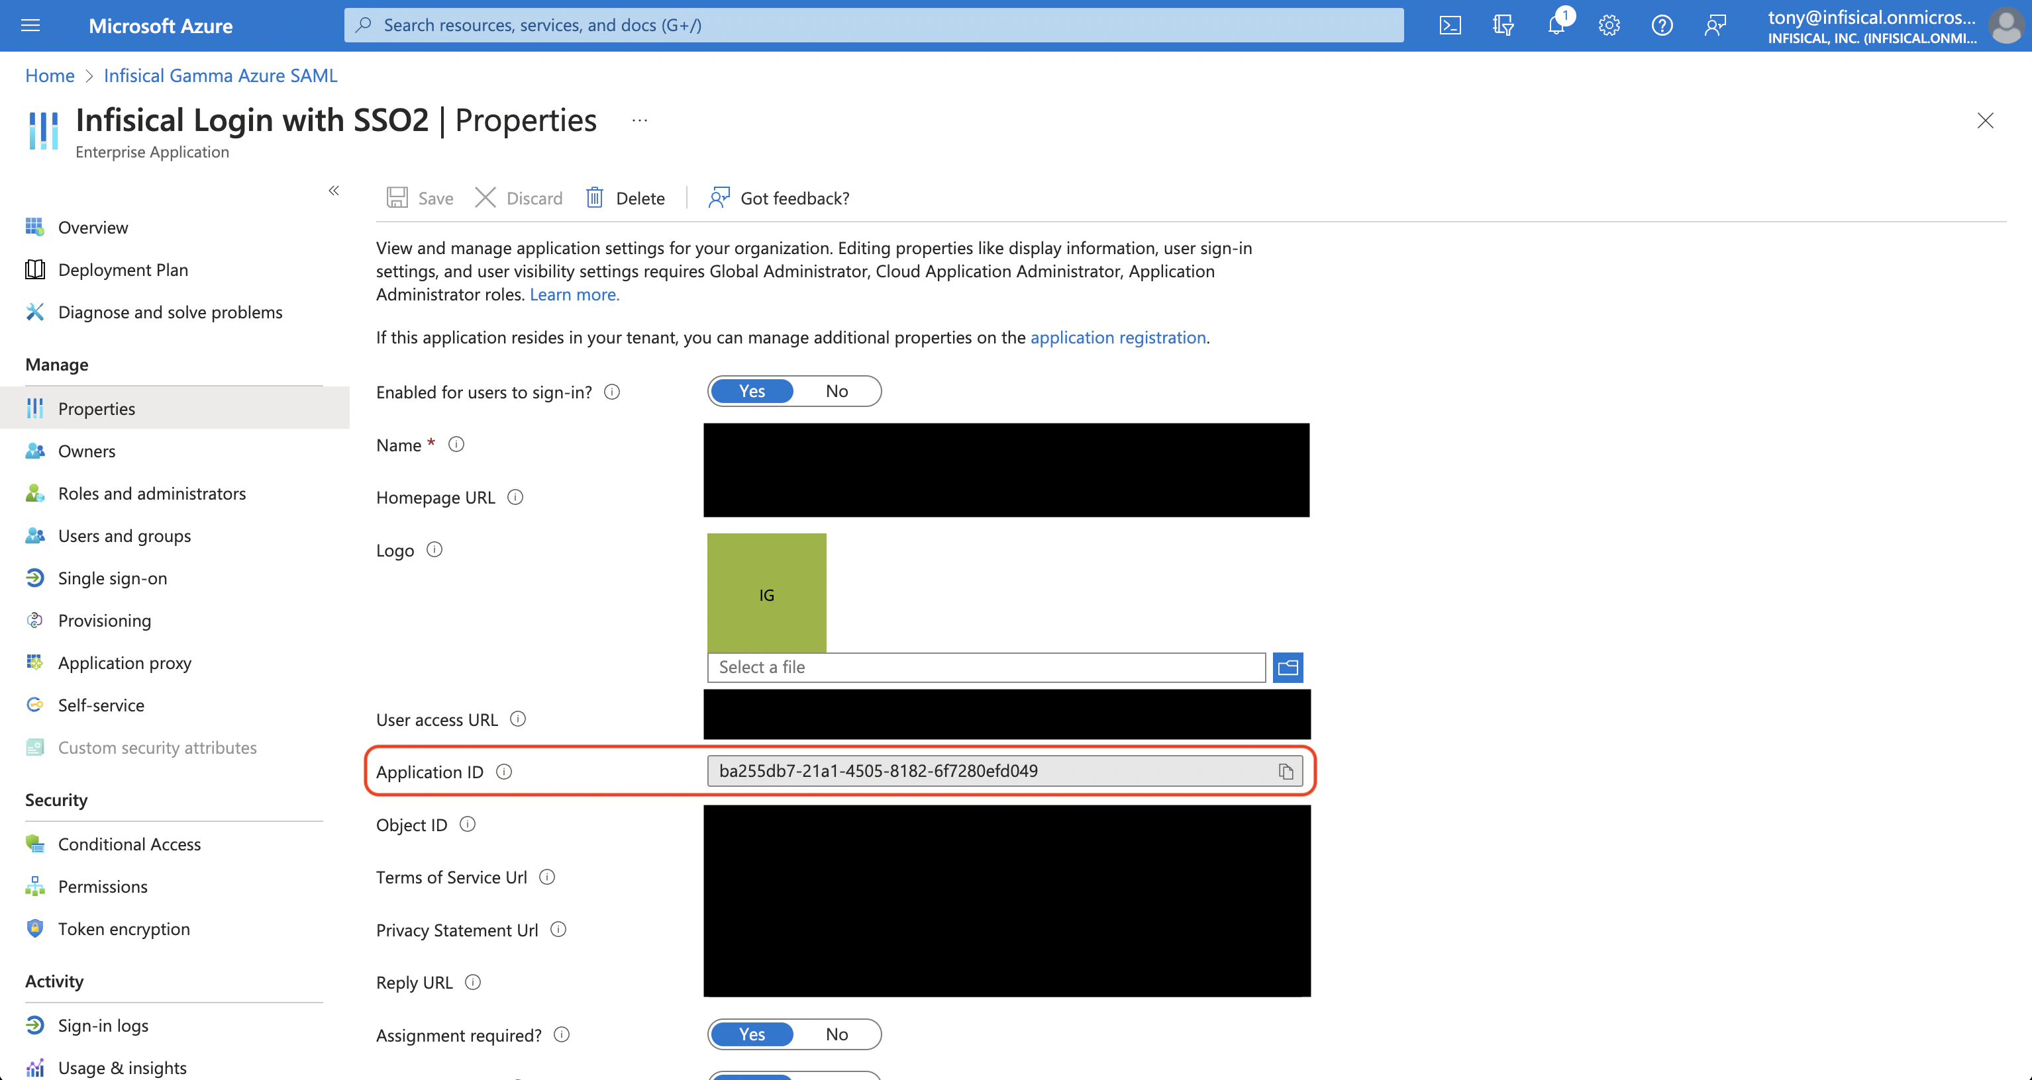Go to Infisical Gamma Azure SAML breadcrumb
This screenshot has height=1080, width=2032.
[221, 75]
